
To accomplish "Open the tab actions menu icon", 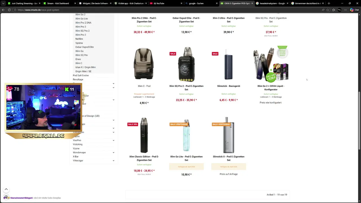I will pyautogui.click(x=3, y=3).
